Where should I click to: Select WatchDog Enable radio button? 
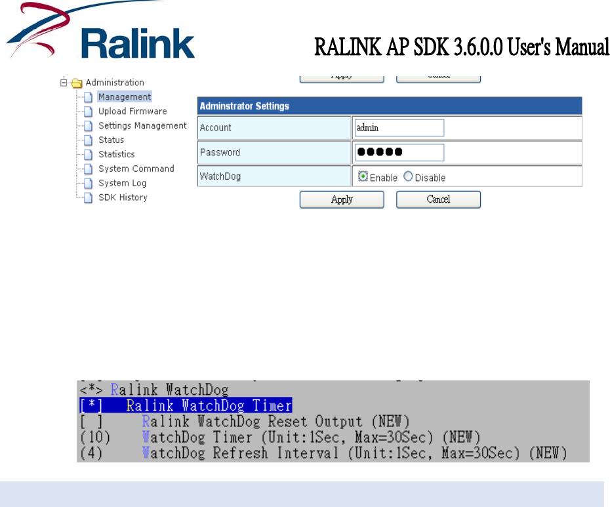[x=363, y=176]
